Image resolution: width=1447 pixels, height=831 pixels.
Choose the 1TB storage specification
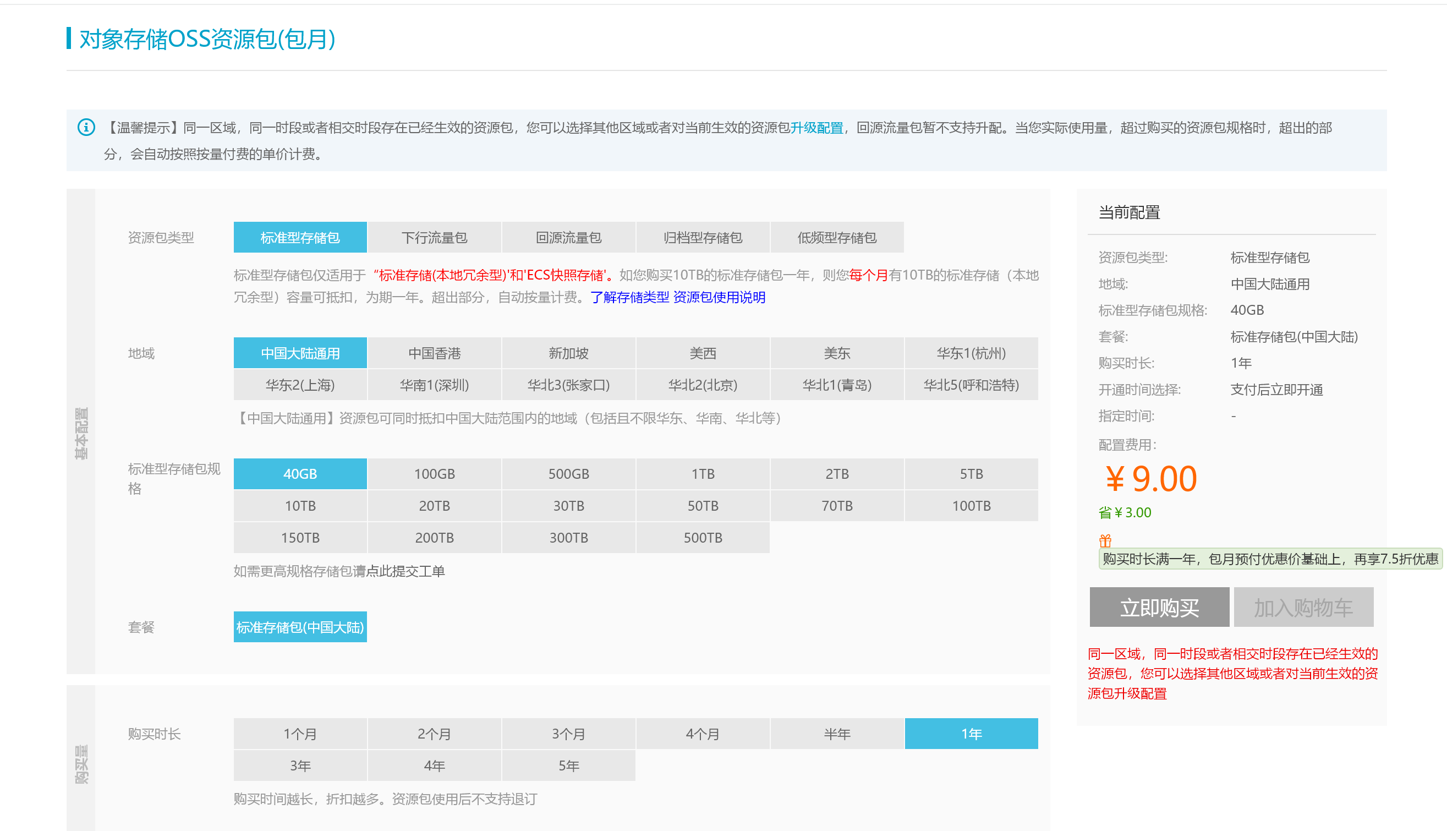(703, 474)
